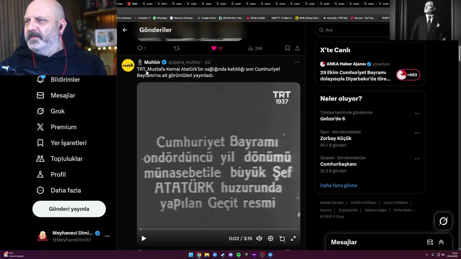Viewport: 461px width, 259px height.
Task: Mute the video volume
Action: click(259, 238)
